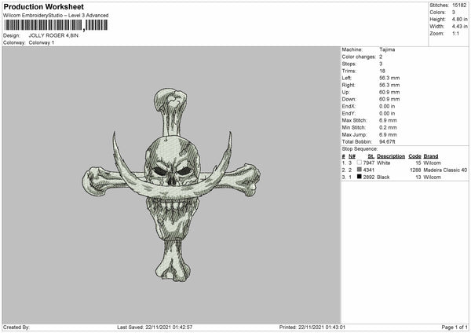
Task: Click the 'Color changes' value '2'
Action: [381, 57]
